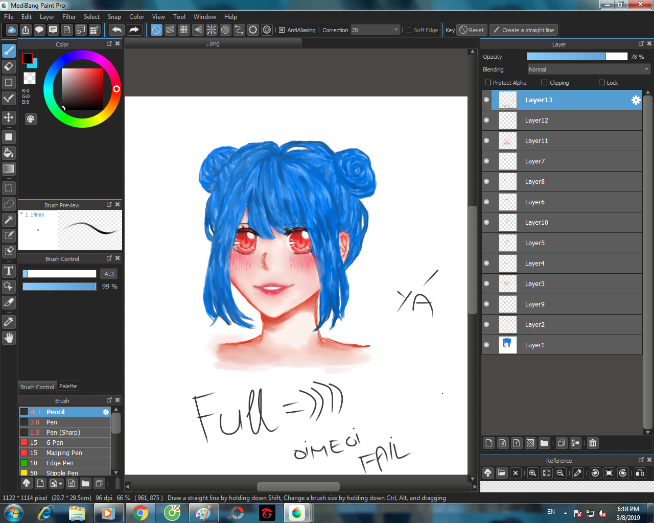
Task: Open the Filter menu
Action: pyautogui.click(x=69, y=17)
